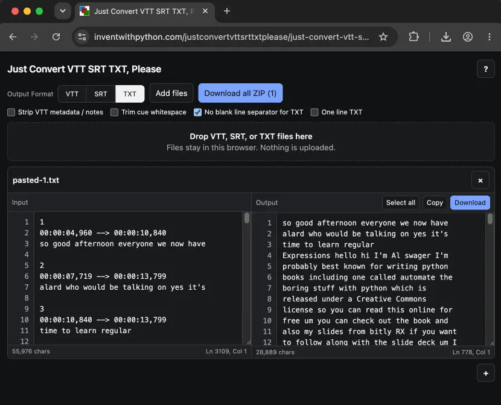Screen dimensions: 501x405
Task: Click the Input pane resize handle corner
Action: pyautogui.click(x=249, y=342)
